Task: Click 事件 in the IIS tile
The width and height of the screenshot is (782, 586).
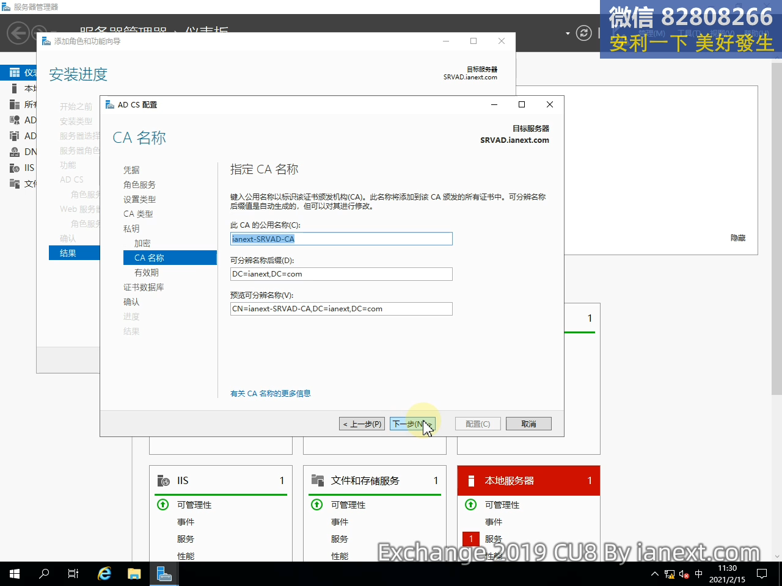Action: 186,522
